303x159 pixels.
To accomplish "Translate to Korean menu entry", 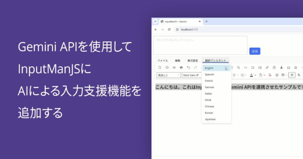I will [x=217, y=113].
